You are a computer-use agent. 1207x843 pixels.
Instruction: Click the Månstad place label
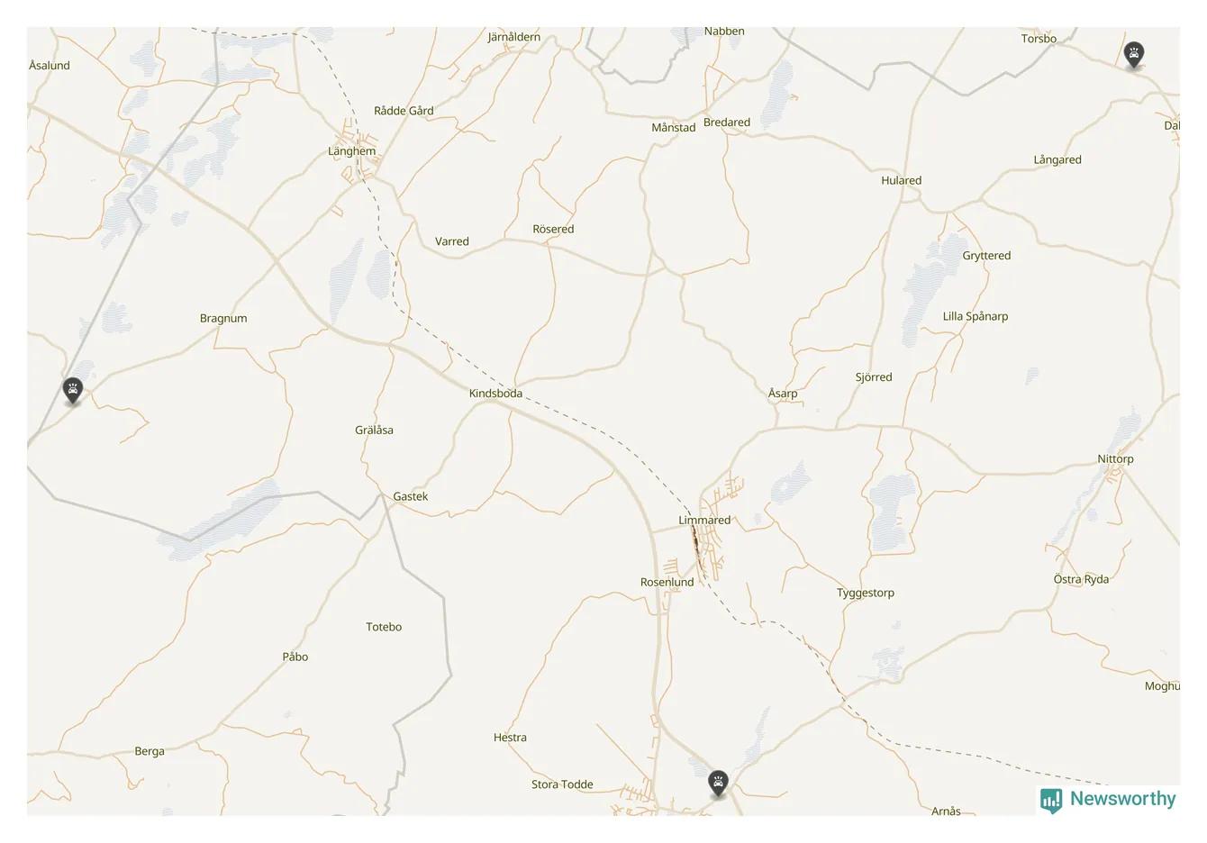[x=674, y=128]
